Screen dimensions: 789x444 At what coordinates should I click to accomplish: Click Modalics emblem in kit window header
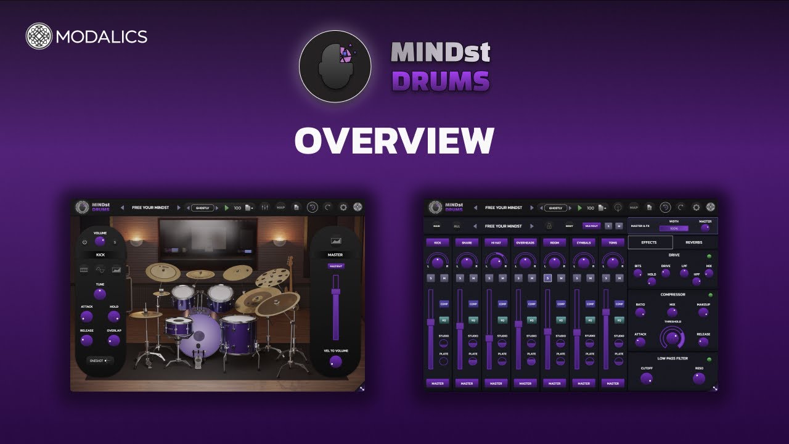(x=358, y=207)
